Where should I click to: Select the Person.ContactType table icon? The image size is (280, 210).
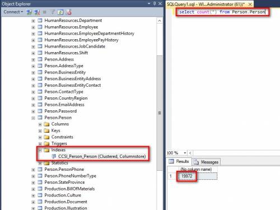[40, 92]
